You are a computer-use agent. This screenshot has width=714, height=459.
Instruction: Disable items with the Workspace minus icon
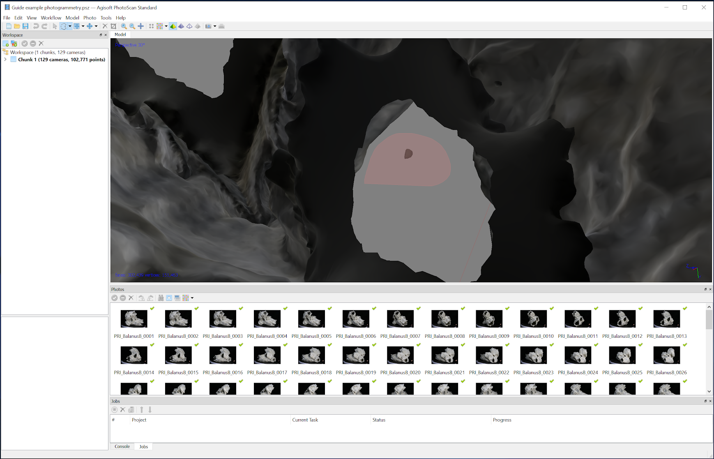33,44
